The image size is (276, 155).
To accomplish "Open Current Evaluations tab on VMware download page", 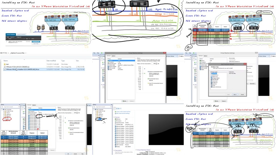I will (x=11, y=34).
